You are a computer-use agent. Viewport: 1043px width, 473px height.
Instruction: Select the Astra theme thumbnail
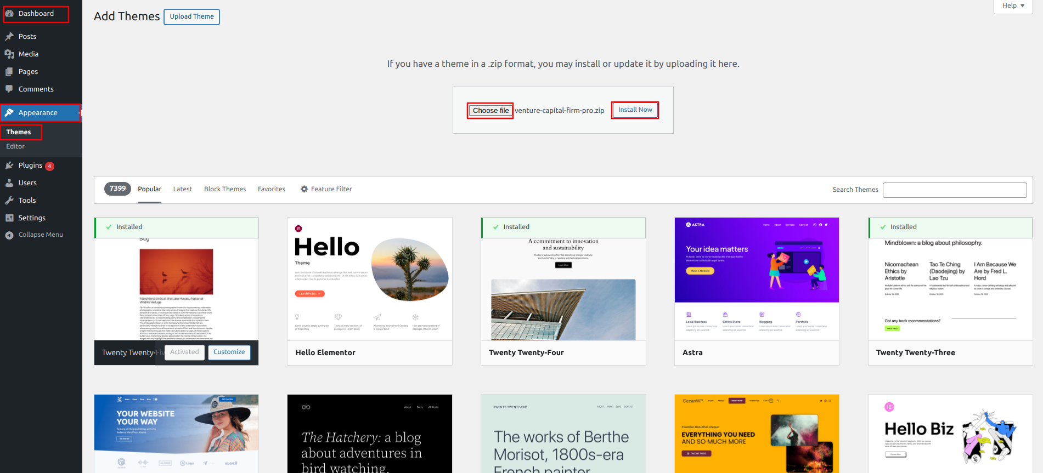[x=757, y=278]
